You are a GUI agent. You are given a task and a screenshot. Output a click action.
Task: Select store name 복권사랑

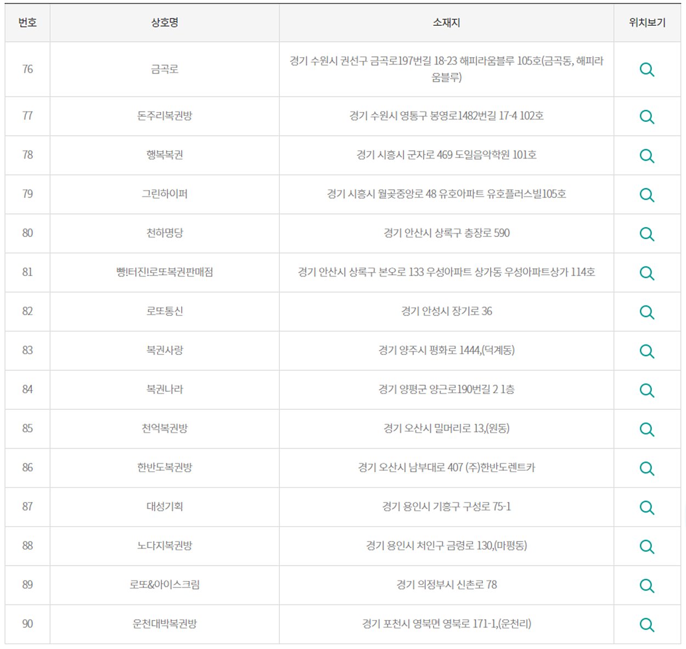tap(165, 350)
